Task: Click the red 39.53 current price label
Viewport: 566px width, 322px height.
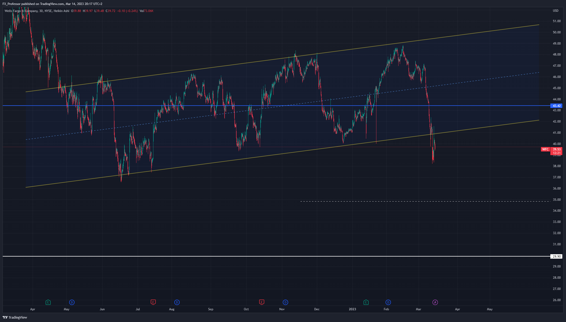Action: click(556, 149)
